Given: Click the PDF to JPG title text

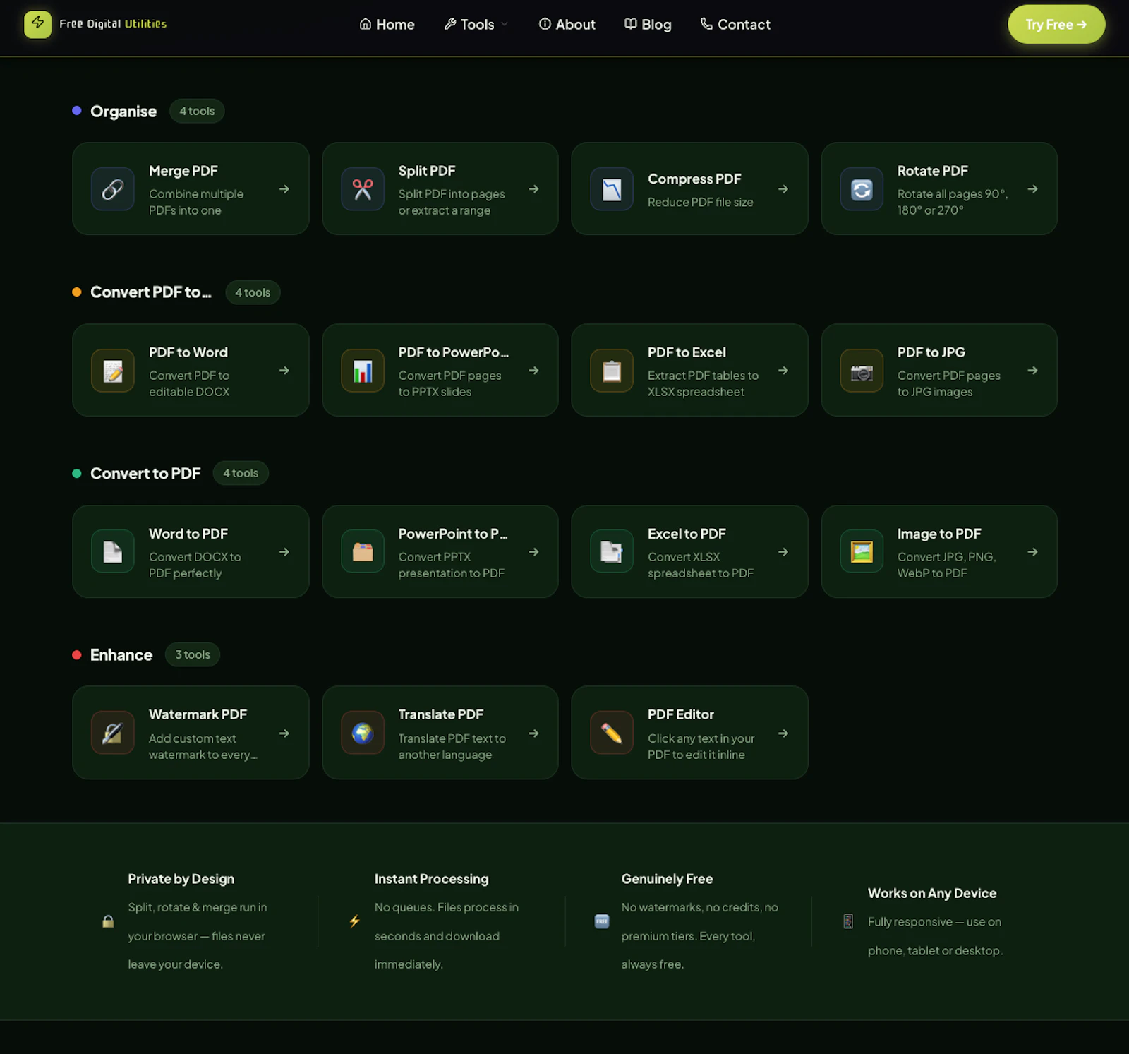Looking at the screenshot, I should click(x=931, y=352).
